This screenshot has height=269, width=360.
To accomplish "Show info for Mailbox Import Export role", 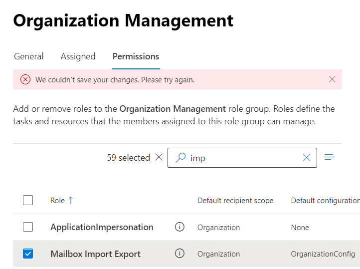I will pos(180,254).
